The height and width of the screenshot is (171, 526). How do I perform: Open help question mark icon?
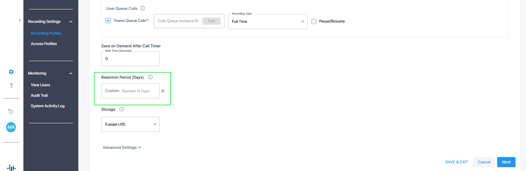tap(11, 85)
